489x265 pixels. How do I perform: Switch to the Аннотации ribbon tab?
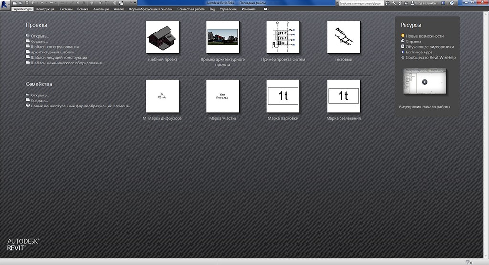pos(101,9)
